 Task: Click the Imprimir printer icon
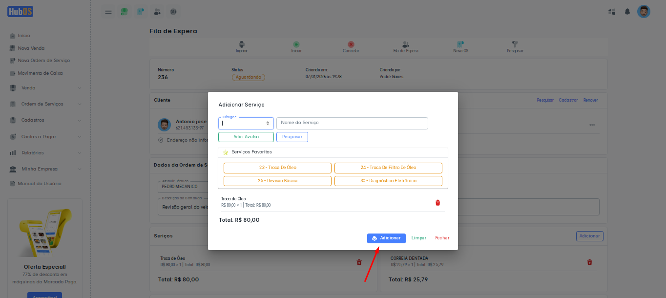(x=241, y=44)
